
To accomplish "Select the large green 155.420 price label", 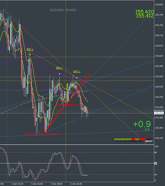I will (x=144, y=12).
